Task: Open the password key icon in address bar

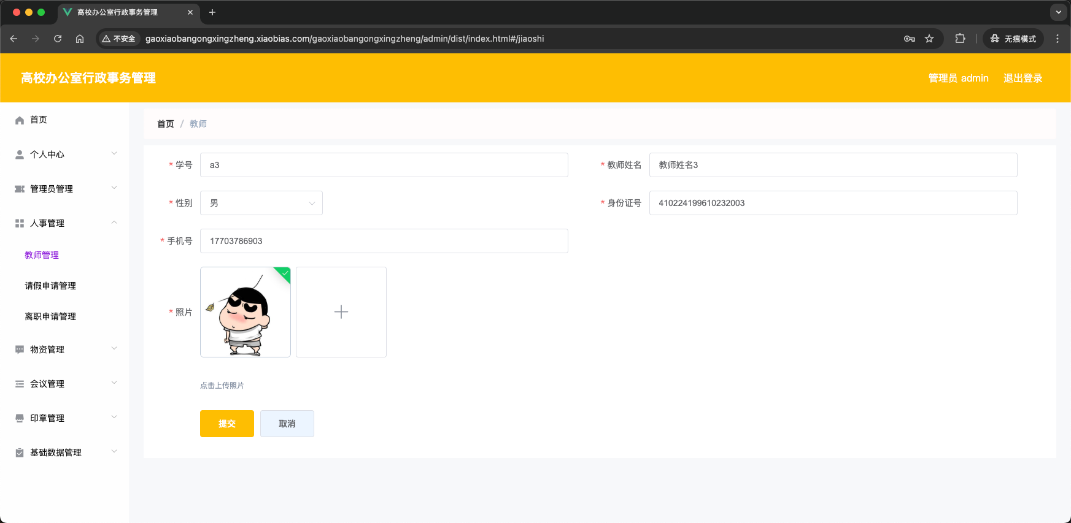Action: click(910, 39)
